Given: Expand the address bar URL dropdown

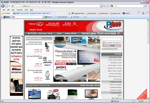Looking at the screenshot, I should tap(101, 6).
